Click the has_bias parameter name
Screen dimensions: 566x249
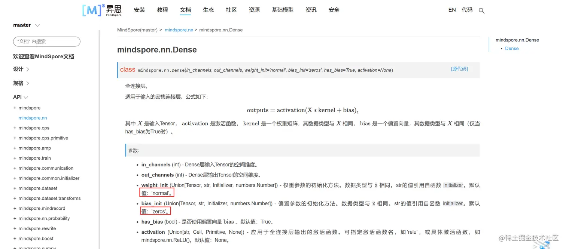pyautogui.click(x=152, y=222)
